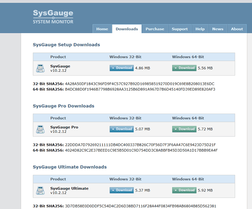The height and width of the screenshot is (209, 252).
Task: Click the SysGauge Pro product icon
Action: tap(40, 129)
